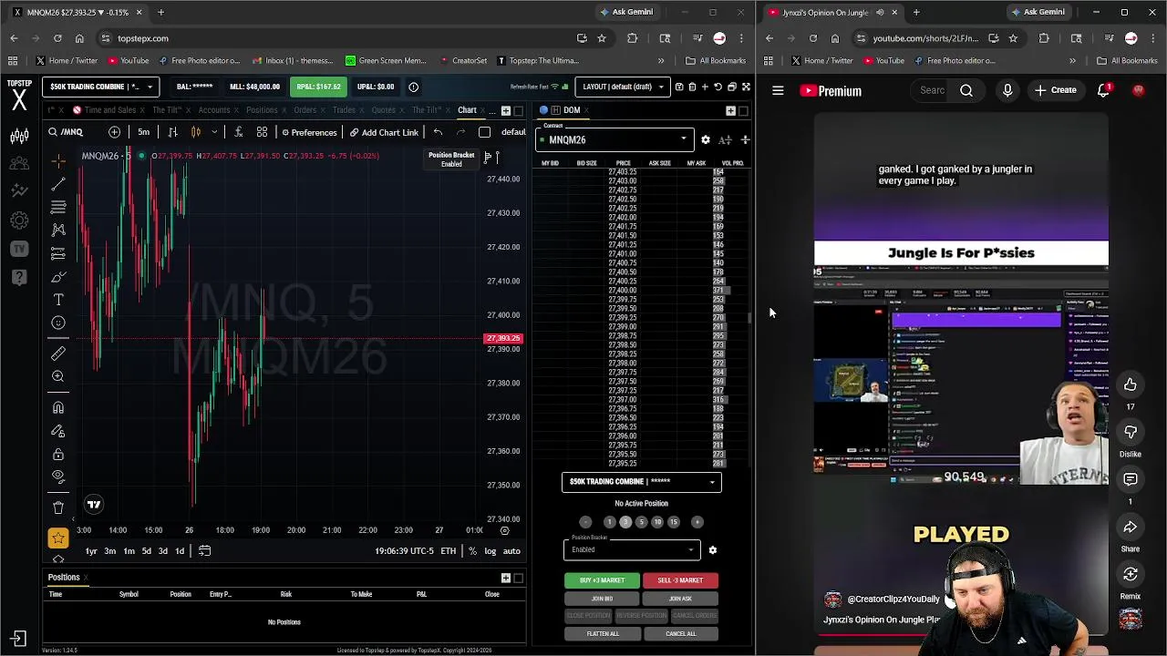Increase order quantity with plus button
1167x656 pixels.
click(697, 522)
